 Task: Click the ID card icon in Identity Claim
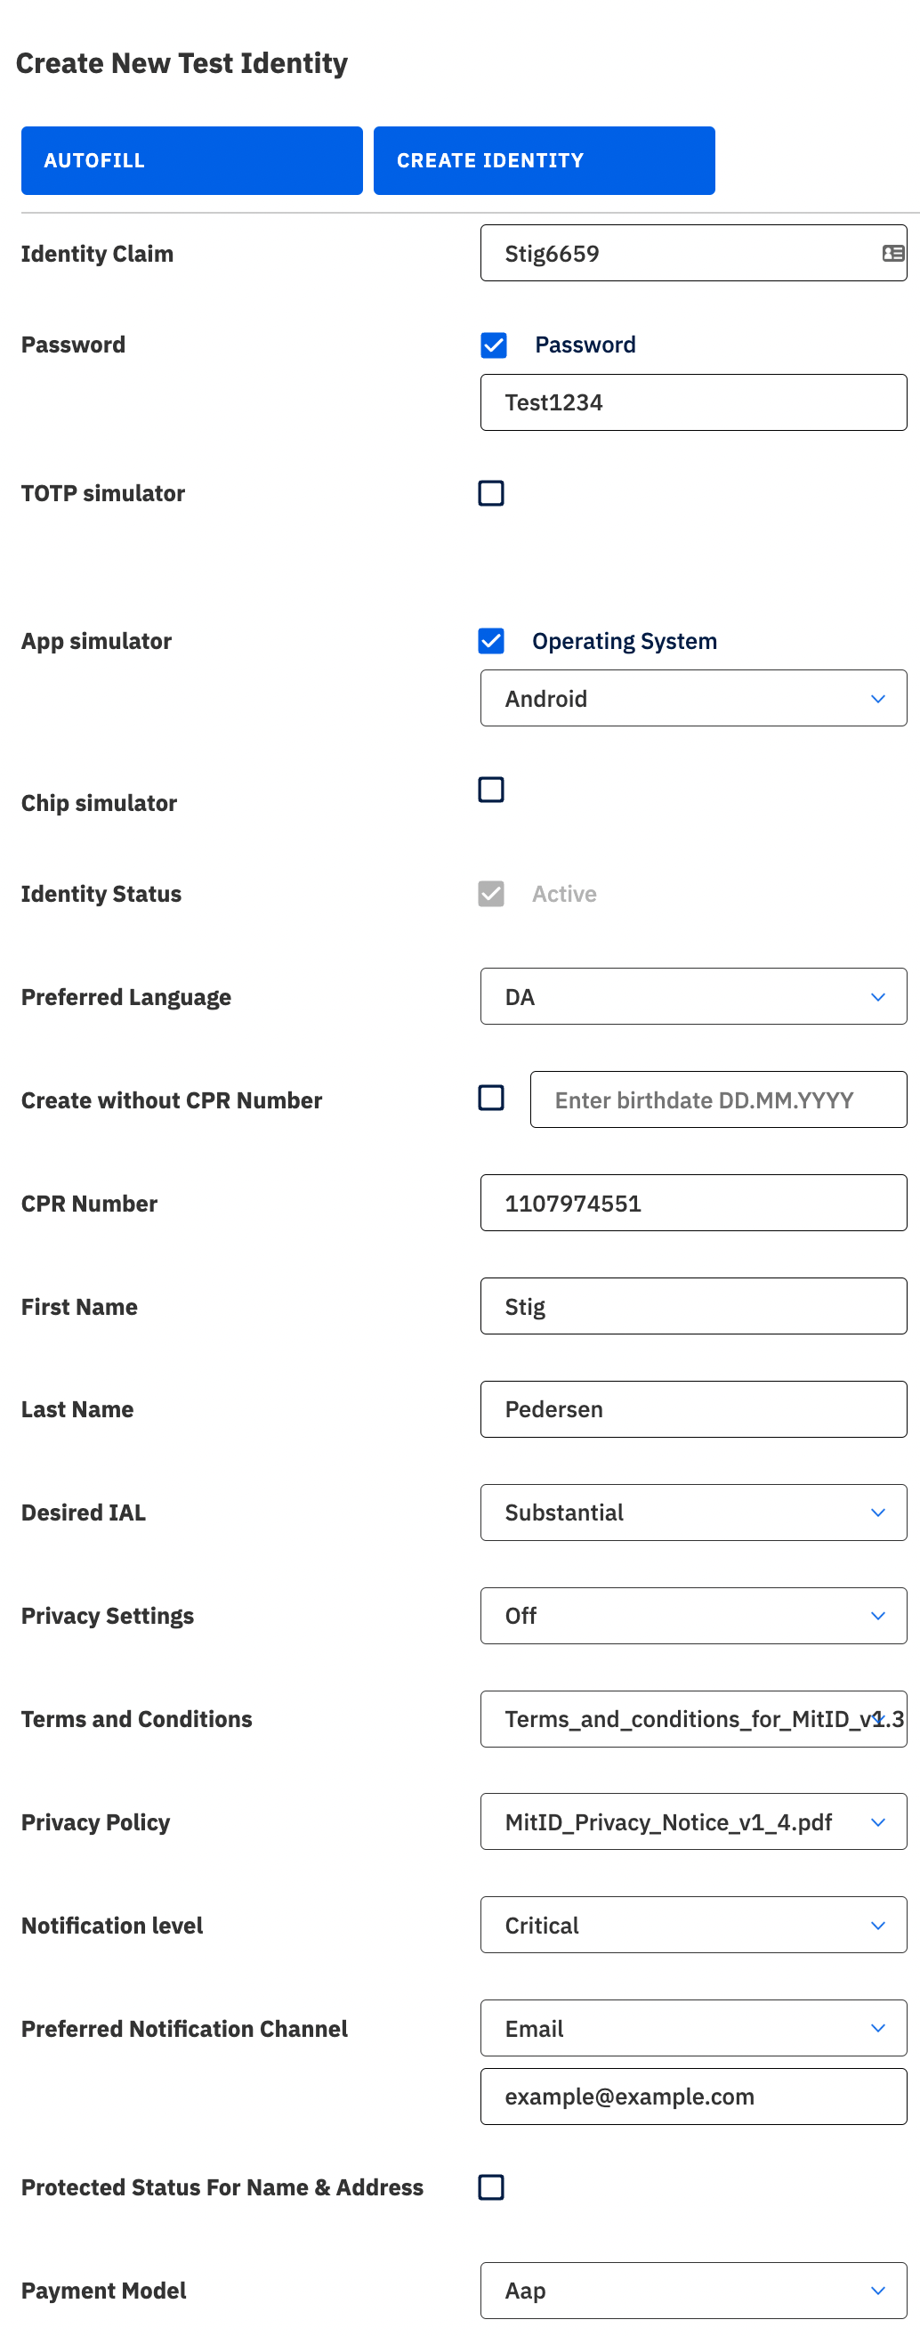pos(892,253)
